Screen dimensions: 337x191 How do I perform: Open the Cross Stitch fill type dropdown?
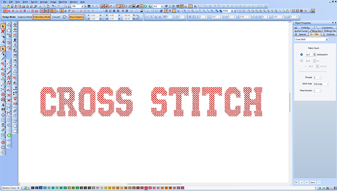326,40
